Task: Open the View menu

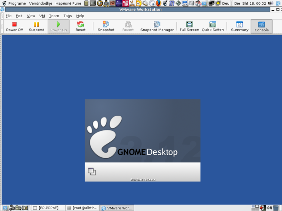Action: 31,16
